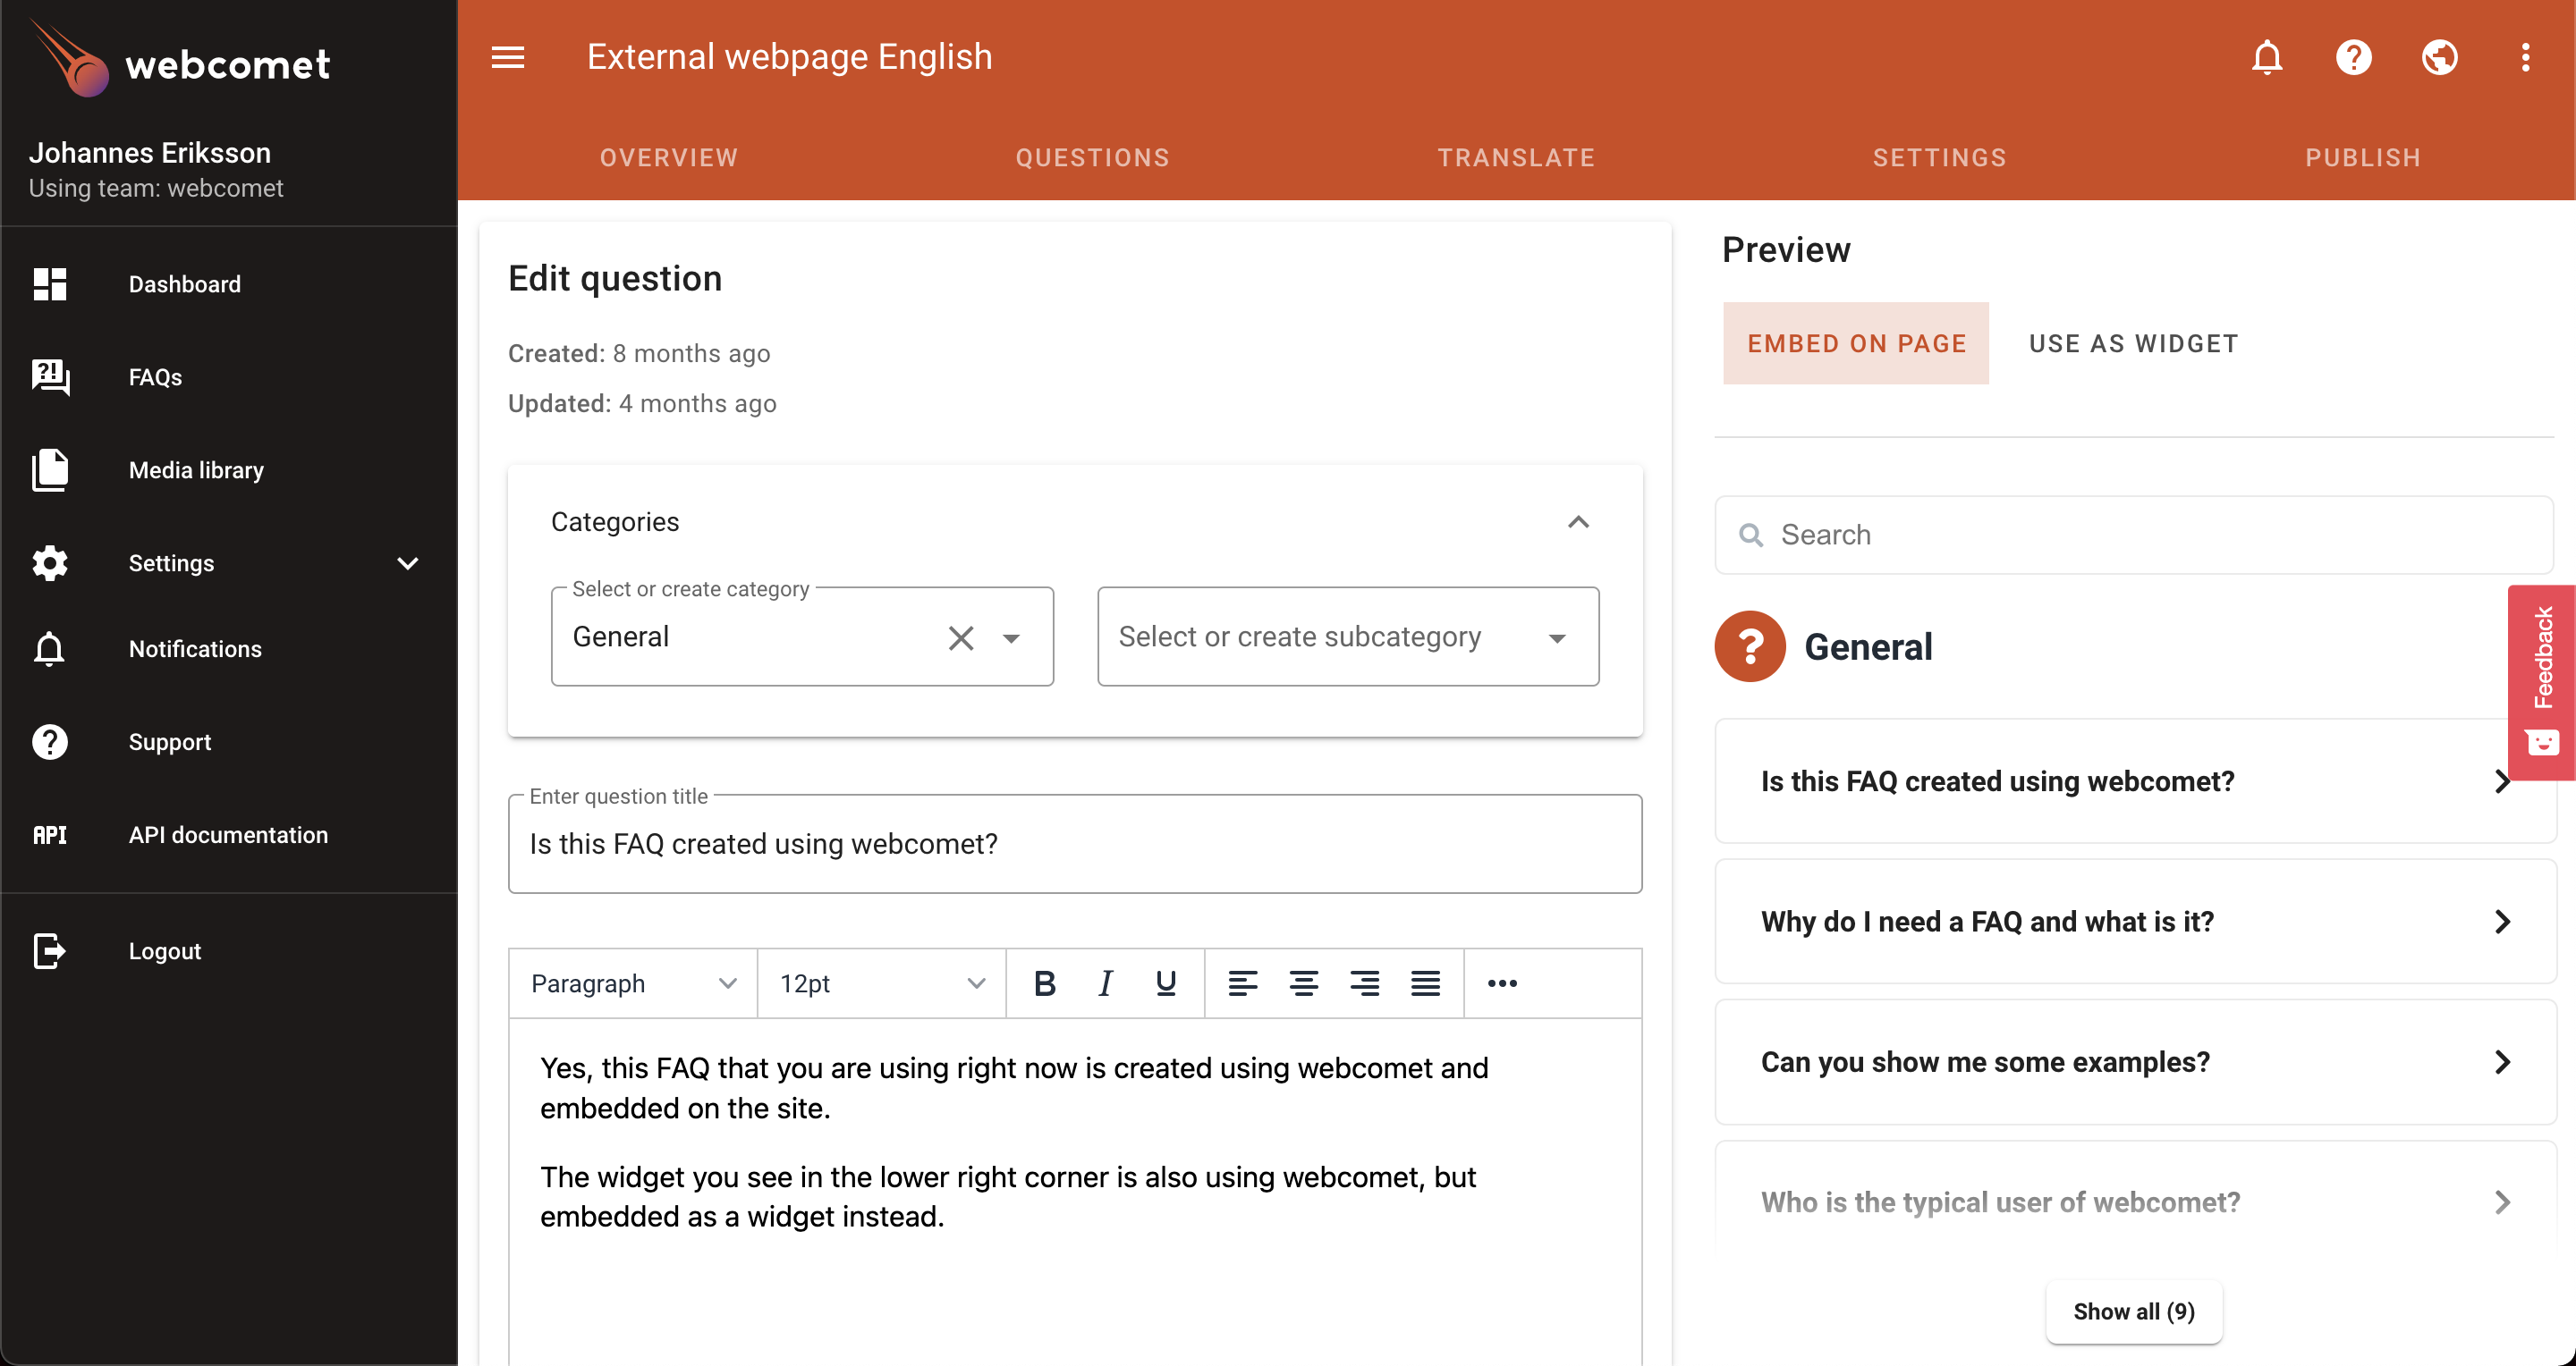The height and width of the screenshot is (1366, 2576).
Task: Expand the Settings submenu in sidebar
Action: (408, 563)
